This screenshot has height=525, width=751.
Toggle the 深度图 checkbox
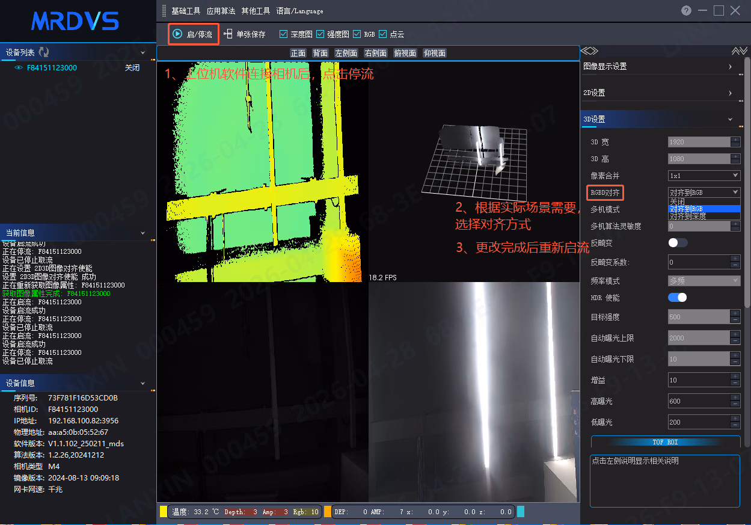click(284, 34)
